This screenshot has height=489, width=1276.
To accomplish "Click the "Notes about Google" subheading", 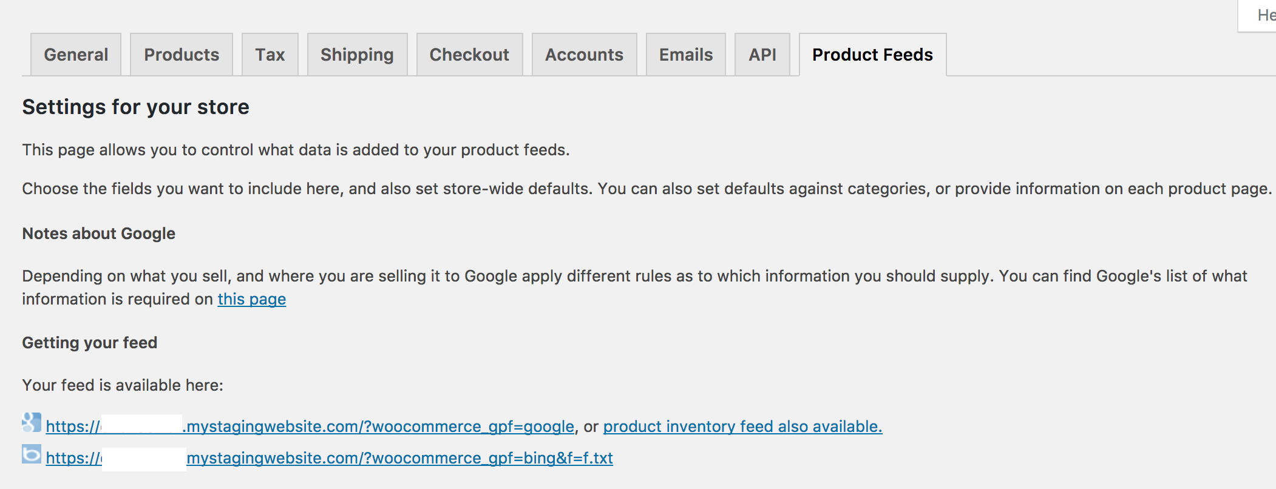I will tap(99, 234).
